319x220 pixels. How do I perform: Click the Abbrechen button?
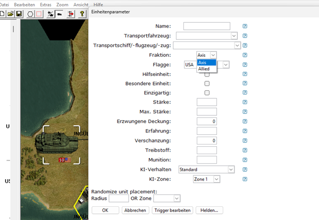(135, 210)
